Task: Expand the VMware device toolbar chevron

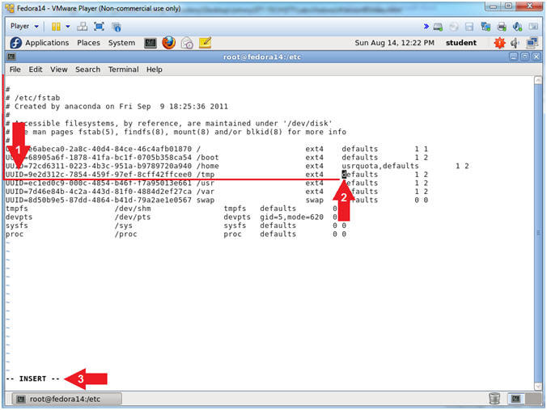Action: [x=426, y=27]
